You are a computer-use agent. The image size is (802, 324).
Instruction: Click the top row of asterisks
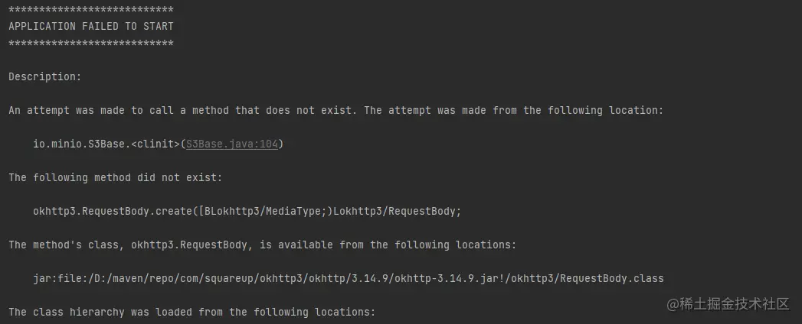tap(91, 10)
